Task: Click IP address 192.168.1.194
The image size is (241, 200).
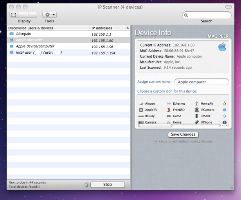Action: 103,53
